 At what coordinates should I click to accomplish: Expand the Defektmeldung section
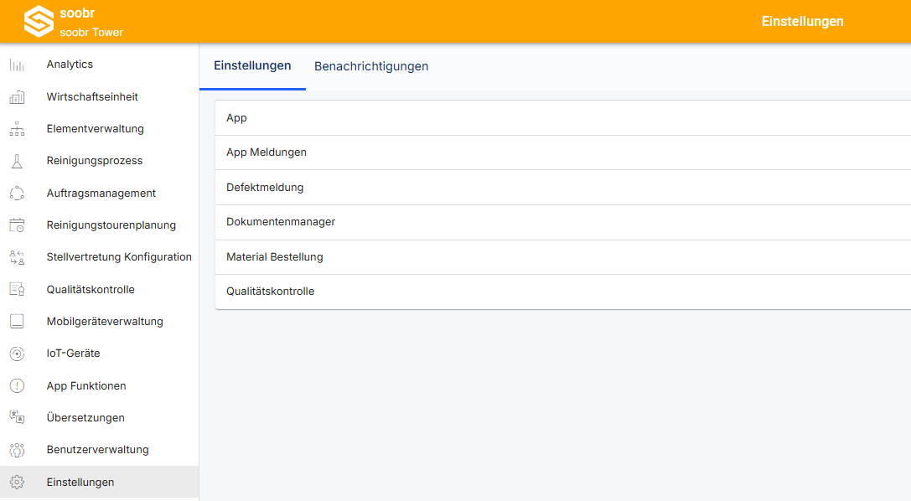tap(563, 188)
